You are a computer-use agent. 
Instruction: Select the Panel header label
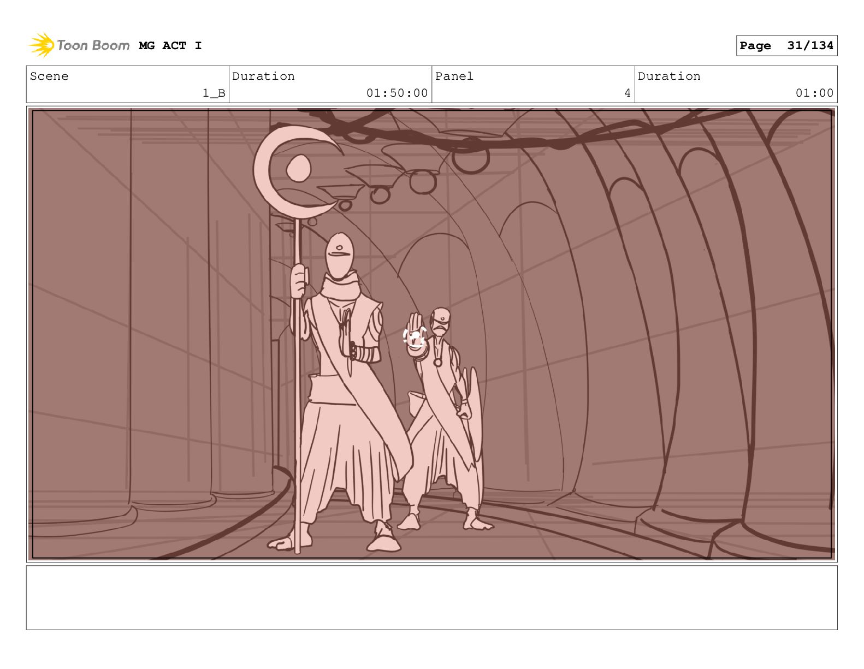(454, 76)
